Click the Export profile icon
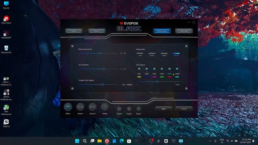Screen dimensions: 258x145 click(129, 109)
